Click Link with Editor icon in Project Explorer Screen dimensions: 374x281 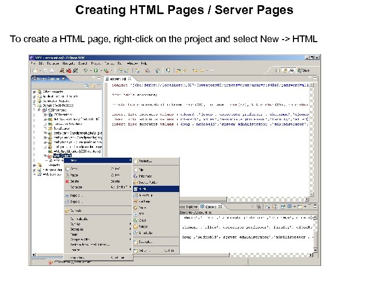(92, 86)
